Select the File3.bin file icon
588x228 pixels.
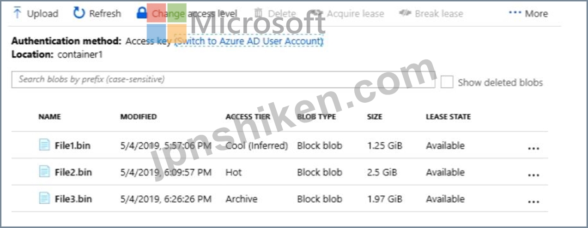(44, 199)
